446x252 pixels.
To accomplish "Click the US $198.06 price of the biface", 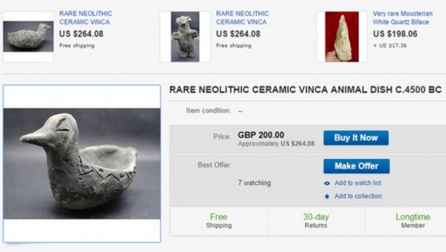I will point(395,34).
